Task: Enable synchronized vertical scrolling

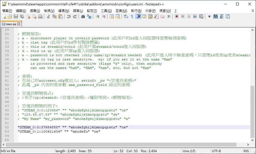Action: (111, 16)
